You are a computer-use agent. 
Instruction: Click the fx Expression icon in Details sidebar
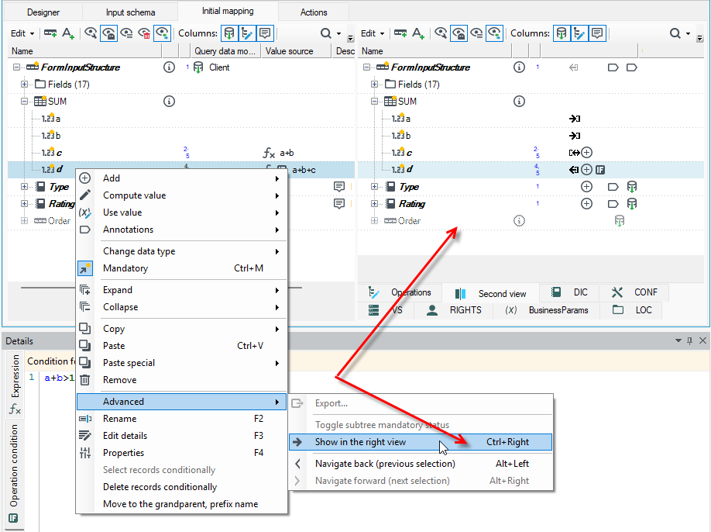tap(15, 409)
